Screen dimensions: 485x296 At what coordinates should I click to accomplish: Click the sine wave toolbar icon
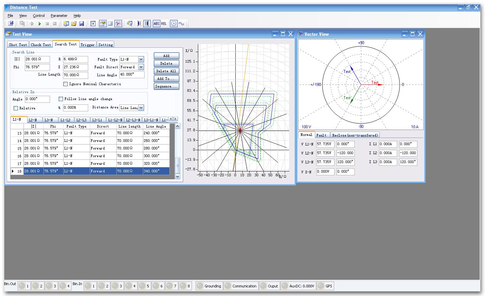tap(181, 24)
